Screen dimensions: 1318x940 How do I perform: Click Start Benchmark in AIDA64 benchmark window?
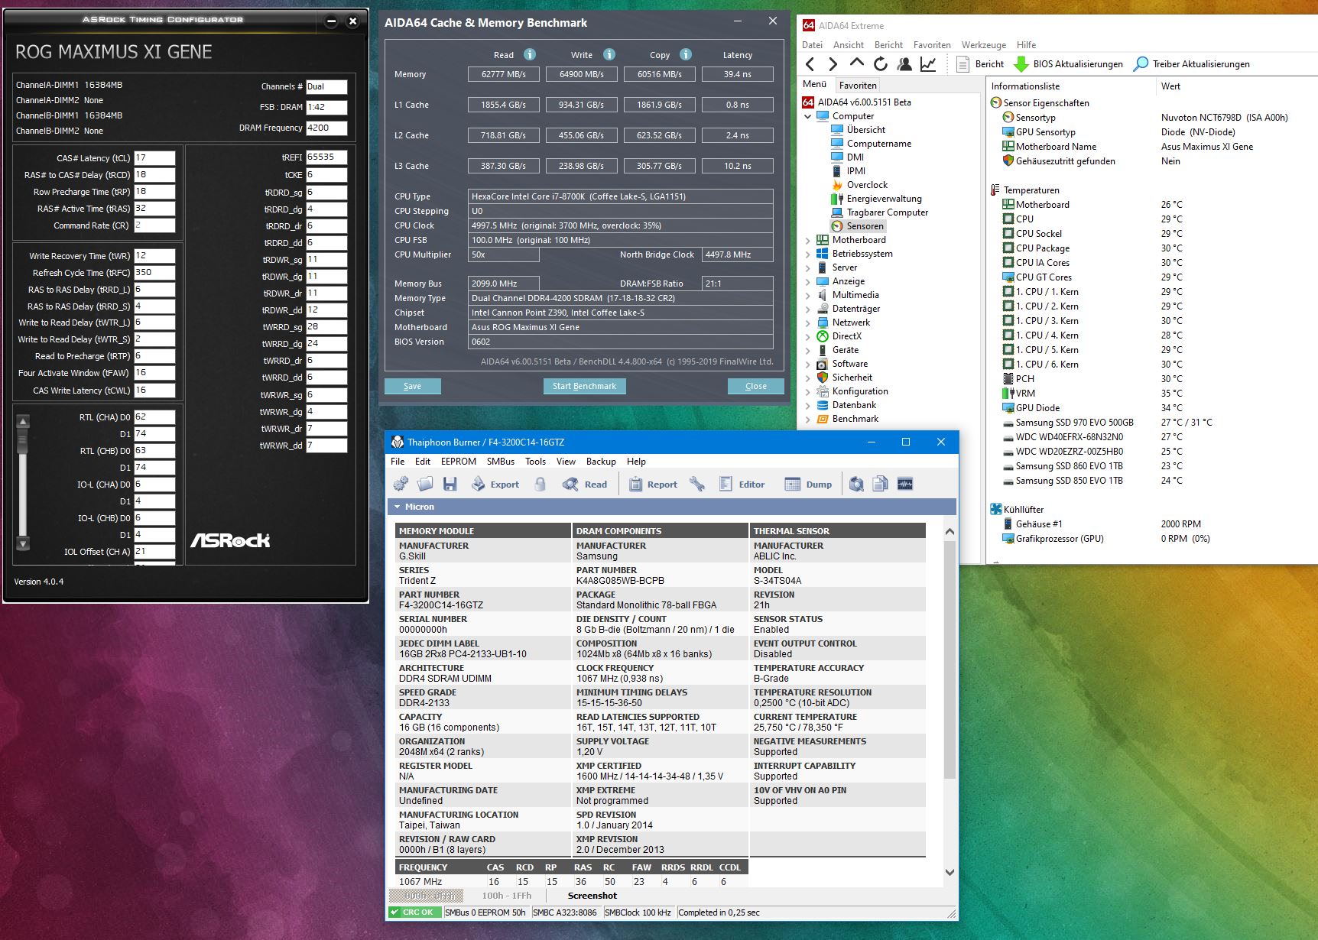click(x=584, y=386)
